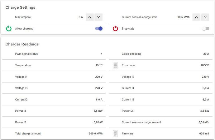Click the Voltage l2 label
215x140 pixels.
128,77
